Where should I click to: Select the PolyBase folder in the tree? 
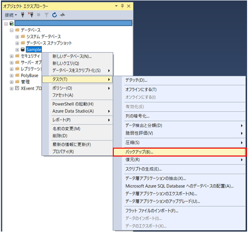(x=29, y=75)
